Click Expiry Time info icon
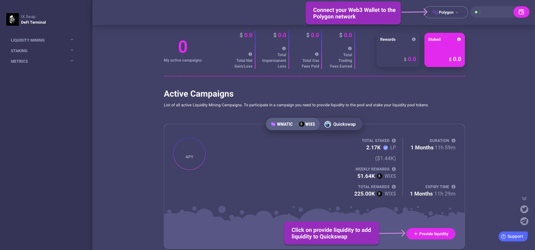Viewport: 535px width, 250px height. [453, 187]
